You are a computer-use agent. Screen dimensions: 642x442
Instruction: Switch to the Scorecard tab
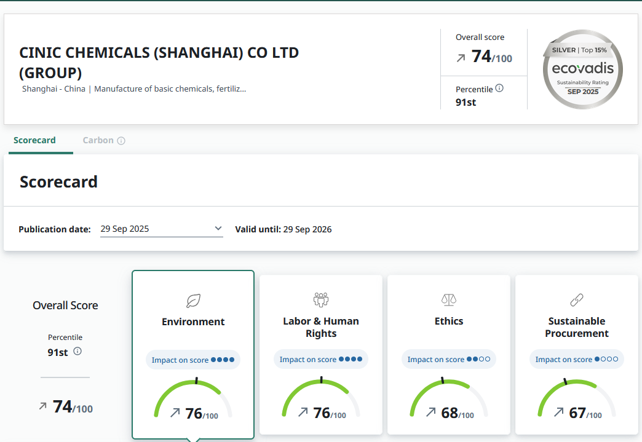[x=34, y=140]
